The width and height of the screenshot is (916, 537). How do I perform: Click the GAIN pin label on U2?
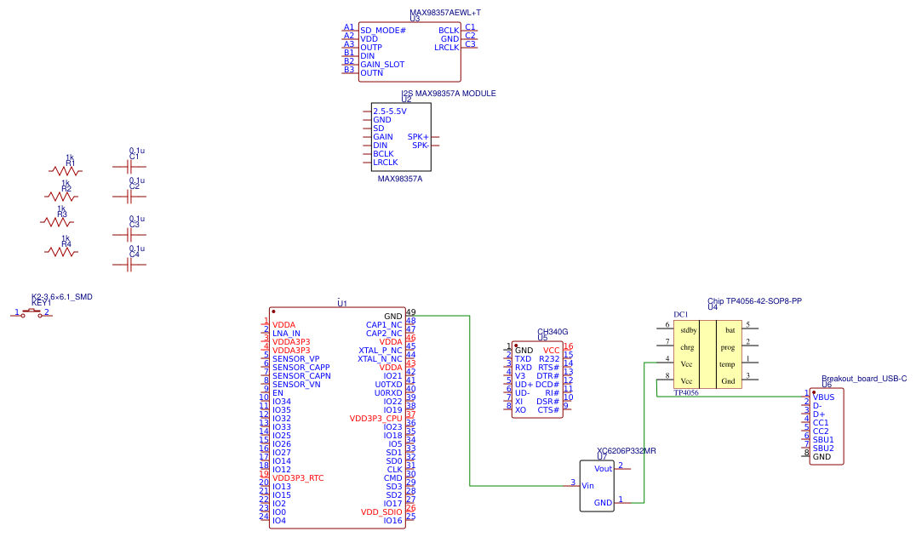pyautogui.click(x=383, y=136)
